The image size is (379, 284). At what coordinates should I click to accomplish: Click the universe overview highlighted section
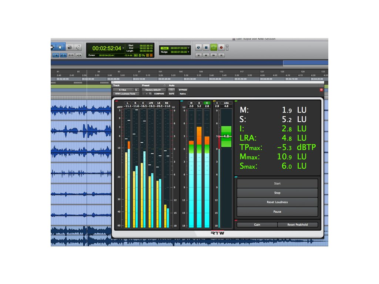click(x=305, y=63)
